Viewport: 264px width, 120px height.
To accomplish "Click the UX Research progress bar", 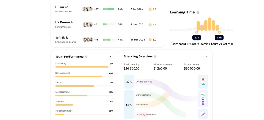I will 110,24.
